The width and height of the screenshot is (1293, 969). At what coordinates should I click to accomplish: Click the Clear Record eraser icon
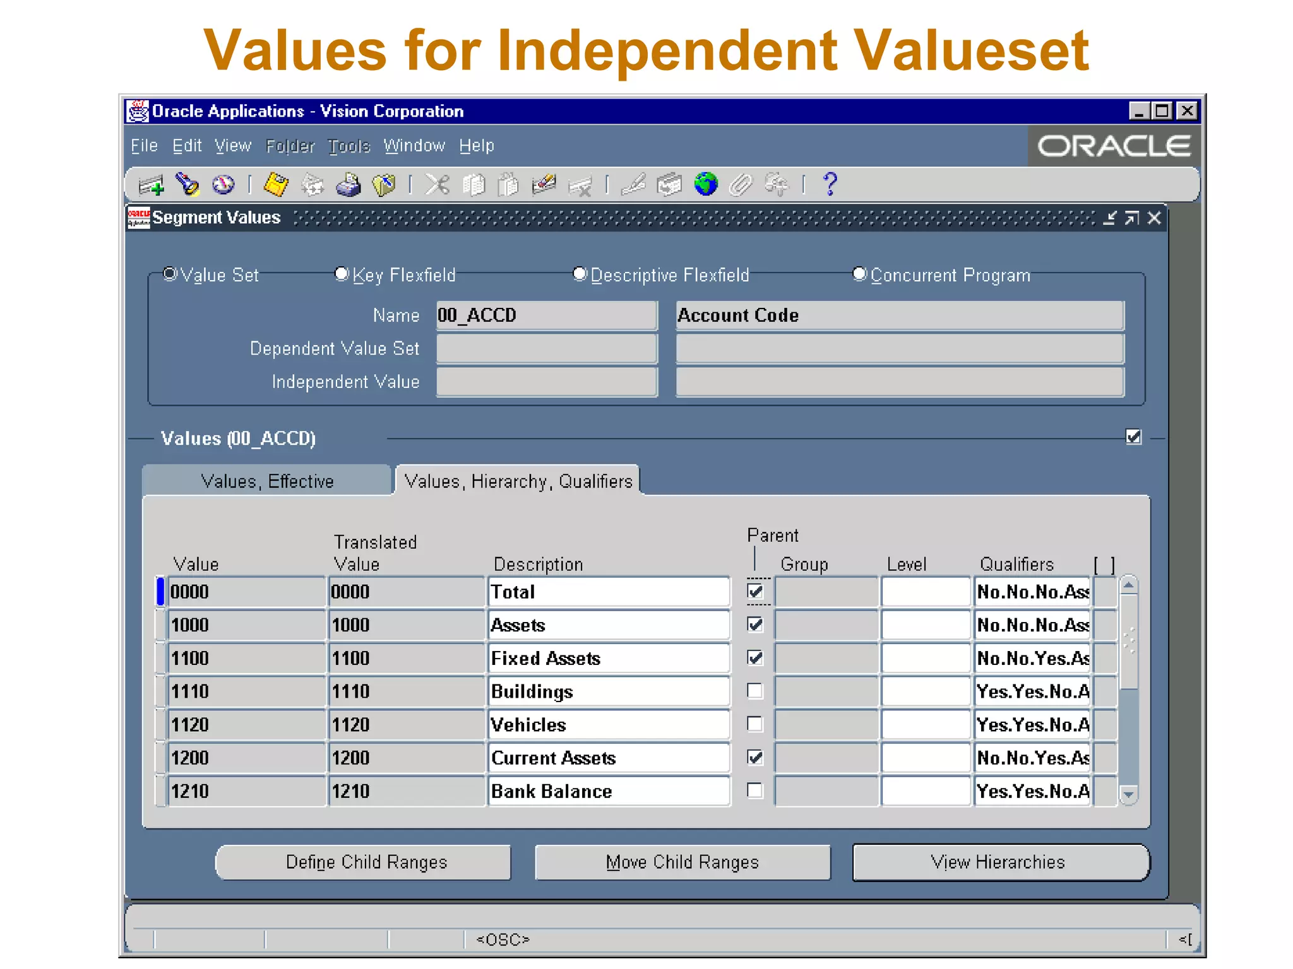(x=544, y=184)
